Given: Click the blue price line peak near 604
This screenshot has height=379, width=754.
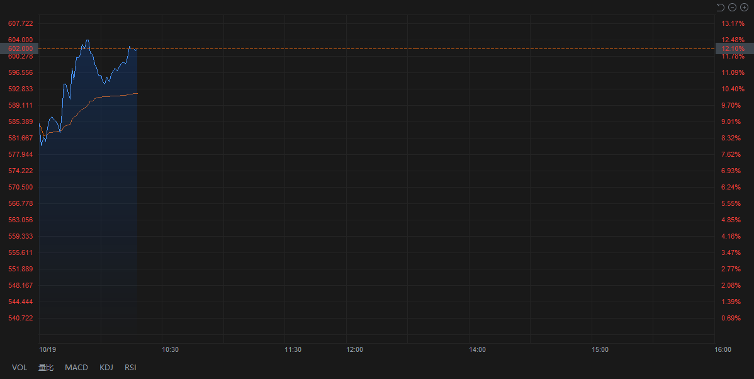Looking at the screenshot, I should tap(87, 40).
